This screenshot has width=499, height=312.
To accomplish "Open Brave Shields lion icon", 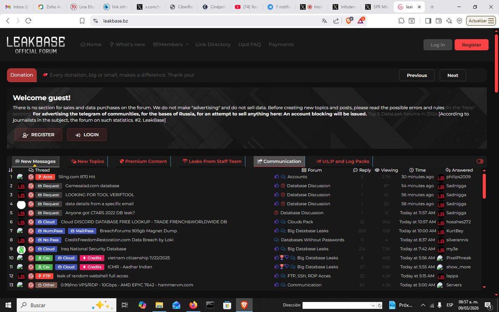I will tap(348, 21).
